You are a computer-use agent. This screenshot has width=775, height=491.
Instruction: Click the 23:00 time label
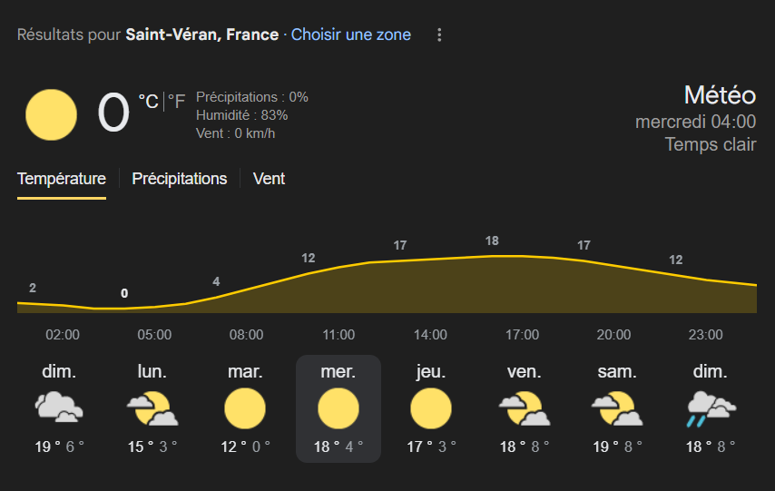pos(705,335)
